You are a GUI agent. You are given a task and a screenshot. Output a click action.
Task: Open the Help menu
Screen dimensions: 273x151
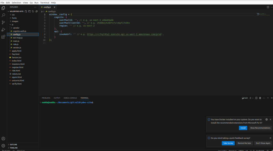point(53,3)
